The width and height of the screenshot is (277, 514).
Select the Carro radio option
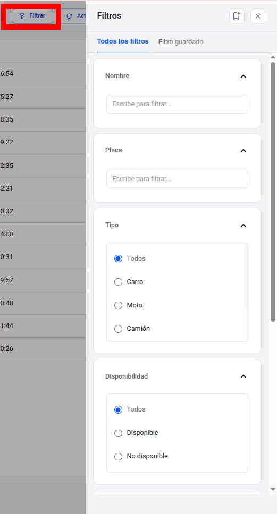(118, 282)
